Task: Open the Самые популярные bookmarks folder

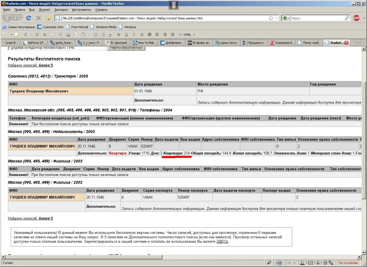Action: coord(19,27)
